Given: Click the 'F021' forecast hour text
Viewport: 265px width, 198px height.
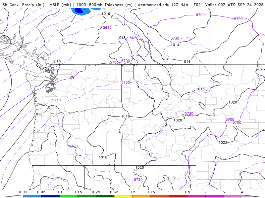Looking at the screenshot, I should 198,5.
